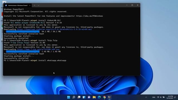
Task: Open Task View in the taskbar
Action: [79, 97]
